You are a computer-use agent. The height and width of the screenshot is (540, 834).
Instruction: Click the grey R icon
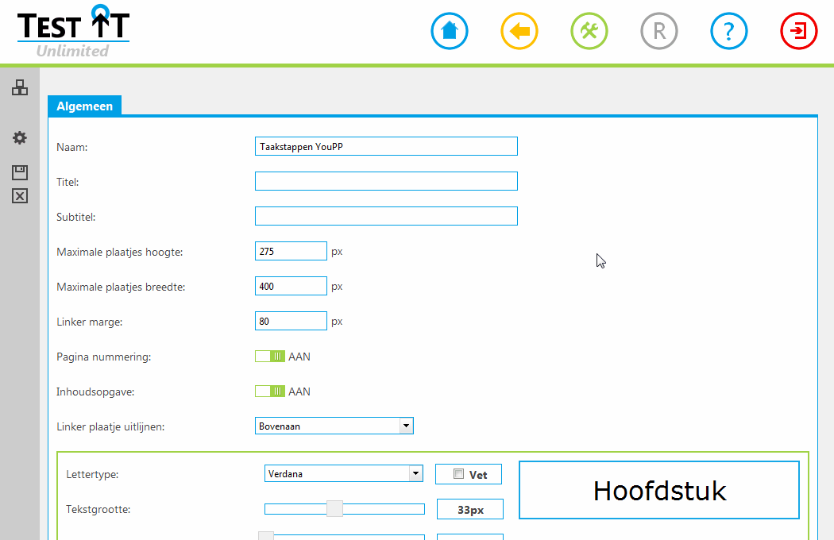pos(659,32)
